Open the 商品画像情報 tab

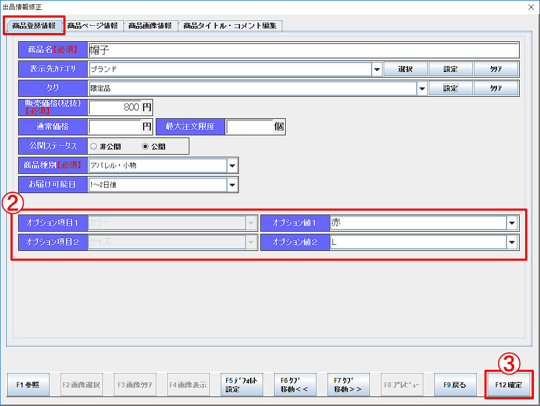(150, 26)
